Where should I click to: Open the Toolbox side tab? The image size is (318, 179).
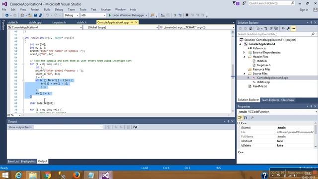point(3,25)
